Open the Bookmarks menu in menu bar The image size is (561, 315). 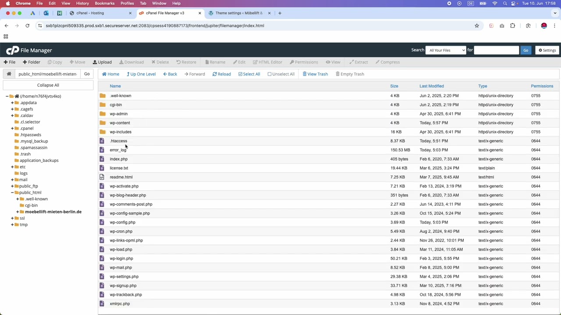[x=105, y=3]
